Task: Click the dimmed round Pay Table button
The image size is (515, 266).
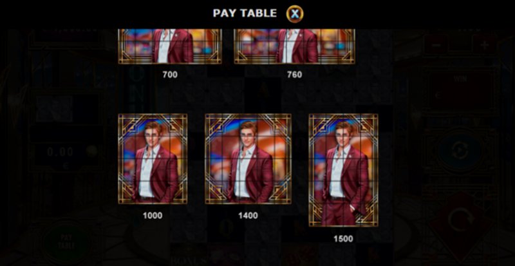Action: pos(67,242)
